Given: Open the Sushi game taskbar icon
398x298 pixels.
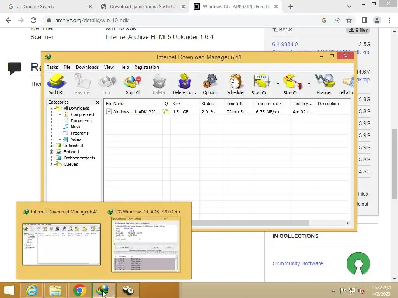Looking at the screenshot, I should (127, 290).
